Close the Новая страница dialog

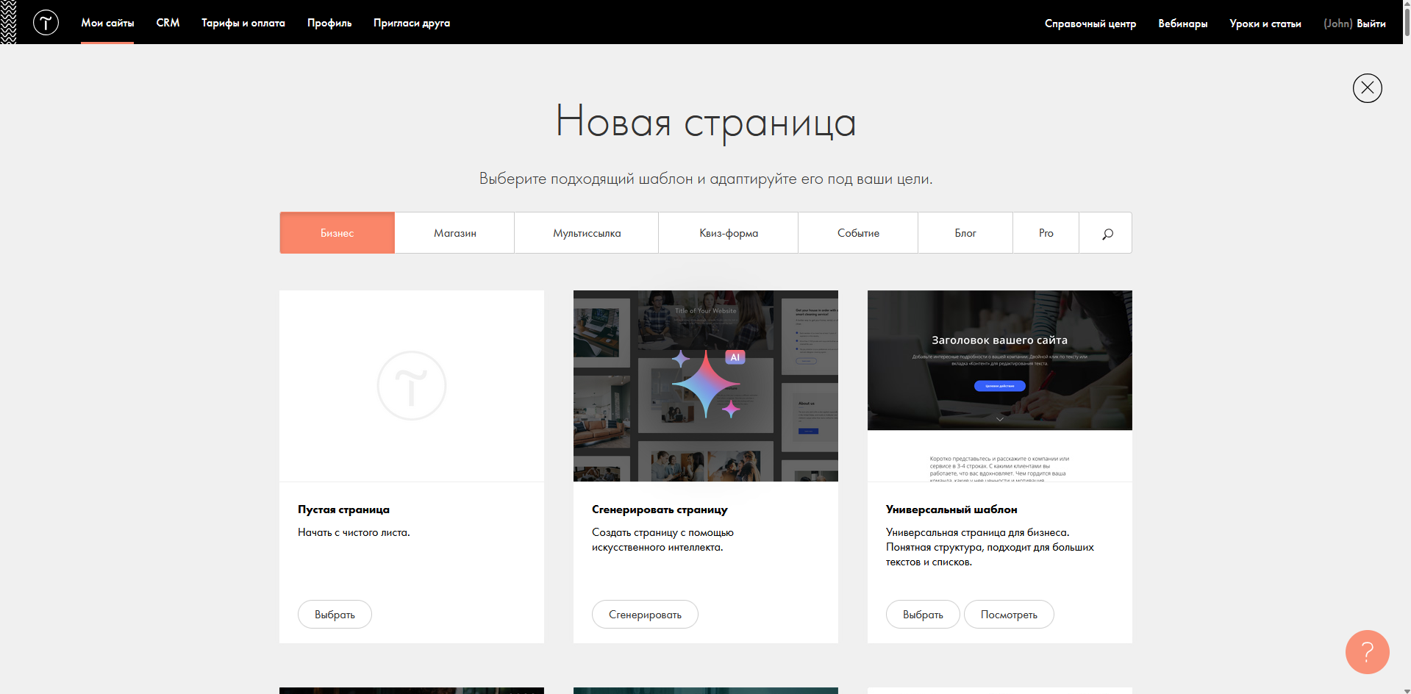point(1367,88)
